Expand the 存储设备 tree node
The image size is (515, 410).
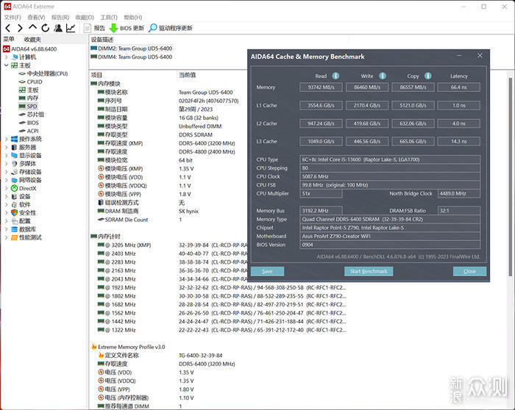tap(6, 172)
